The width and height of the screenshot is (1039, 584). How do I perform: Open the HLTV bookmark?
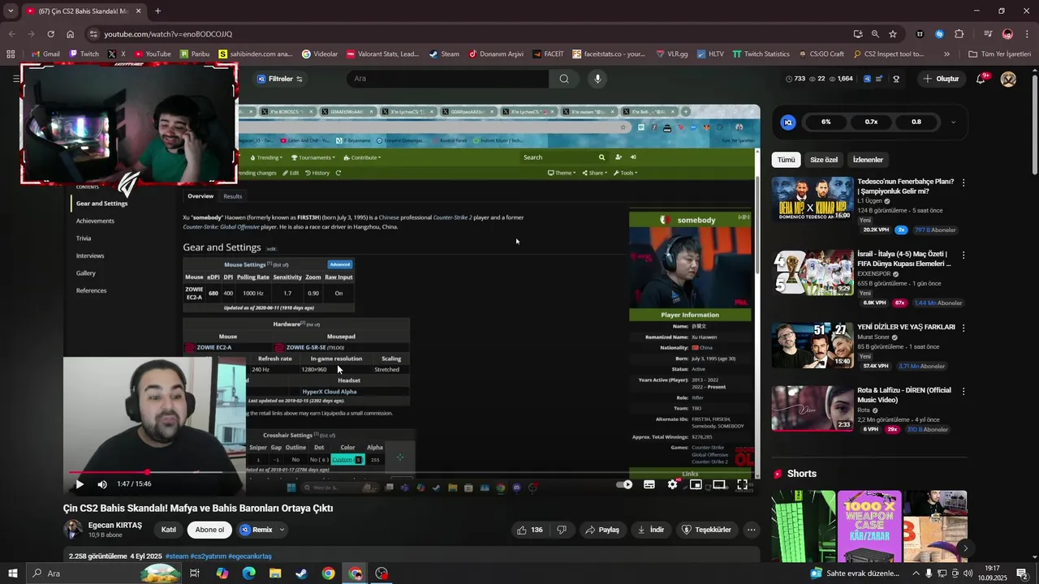tap(710, 54)
